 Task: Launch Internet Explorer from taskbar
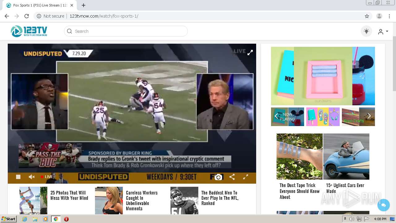point(24,219)
